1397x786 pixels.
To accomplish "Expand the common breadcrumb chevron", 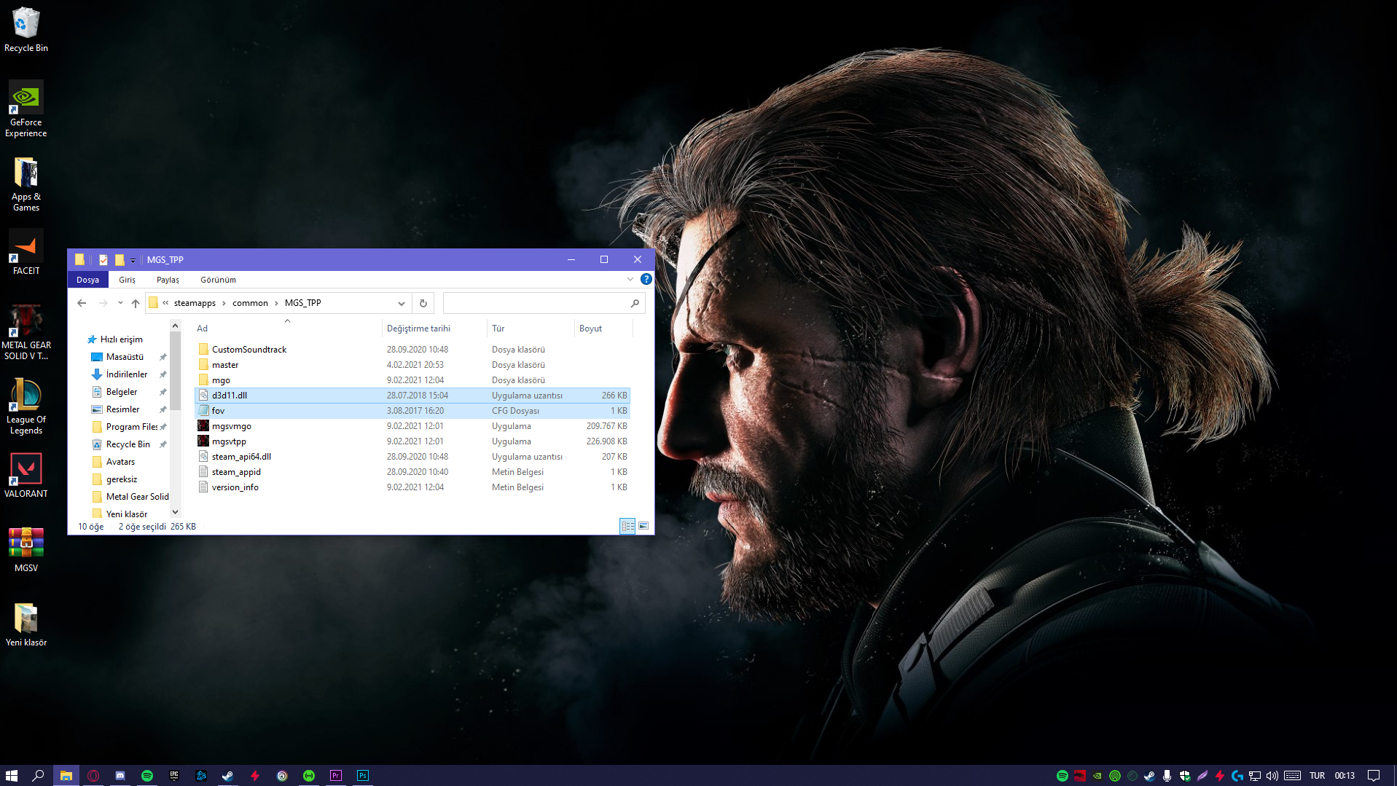I will [276, 303].
